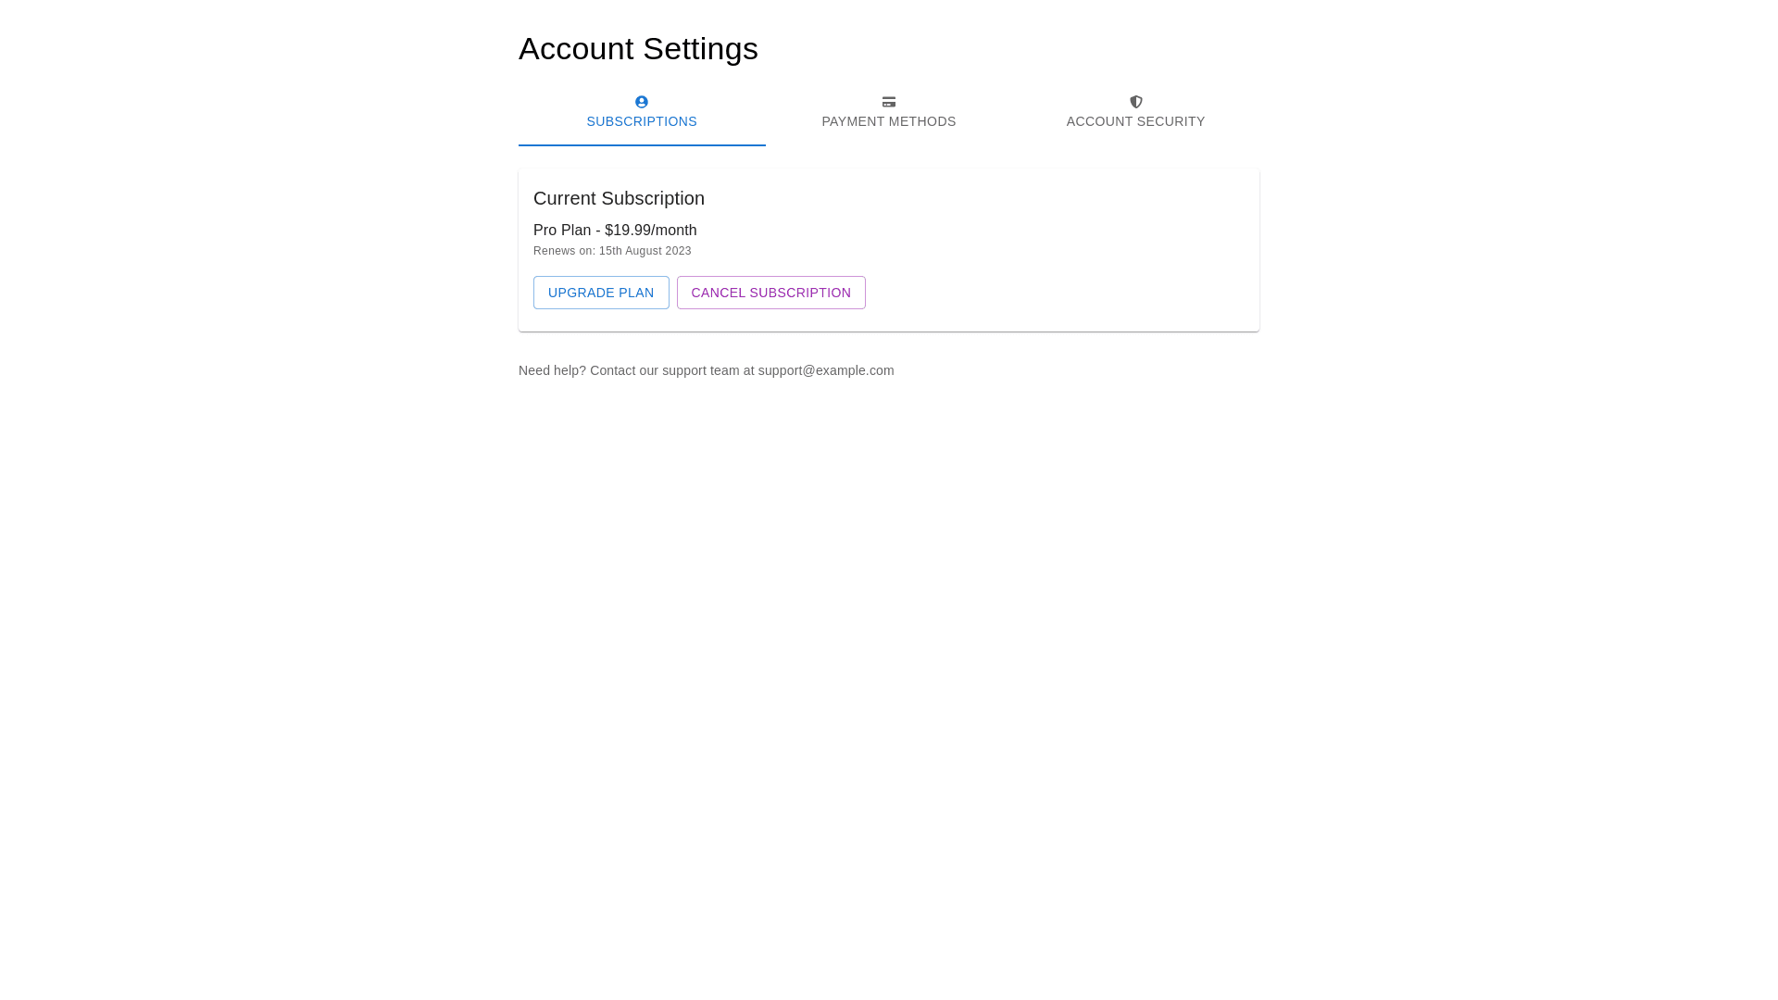1778x1000 pixels.
Task: Click the Pro Plan name text
Action: [562, 231]
